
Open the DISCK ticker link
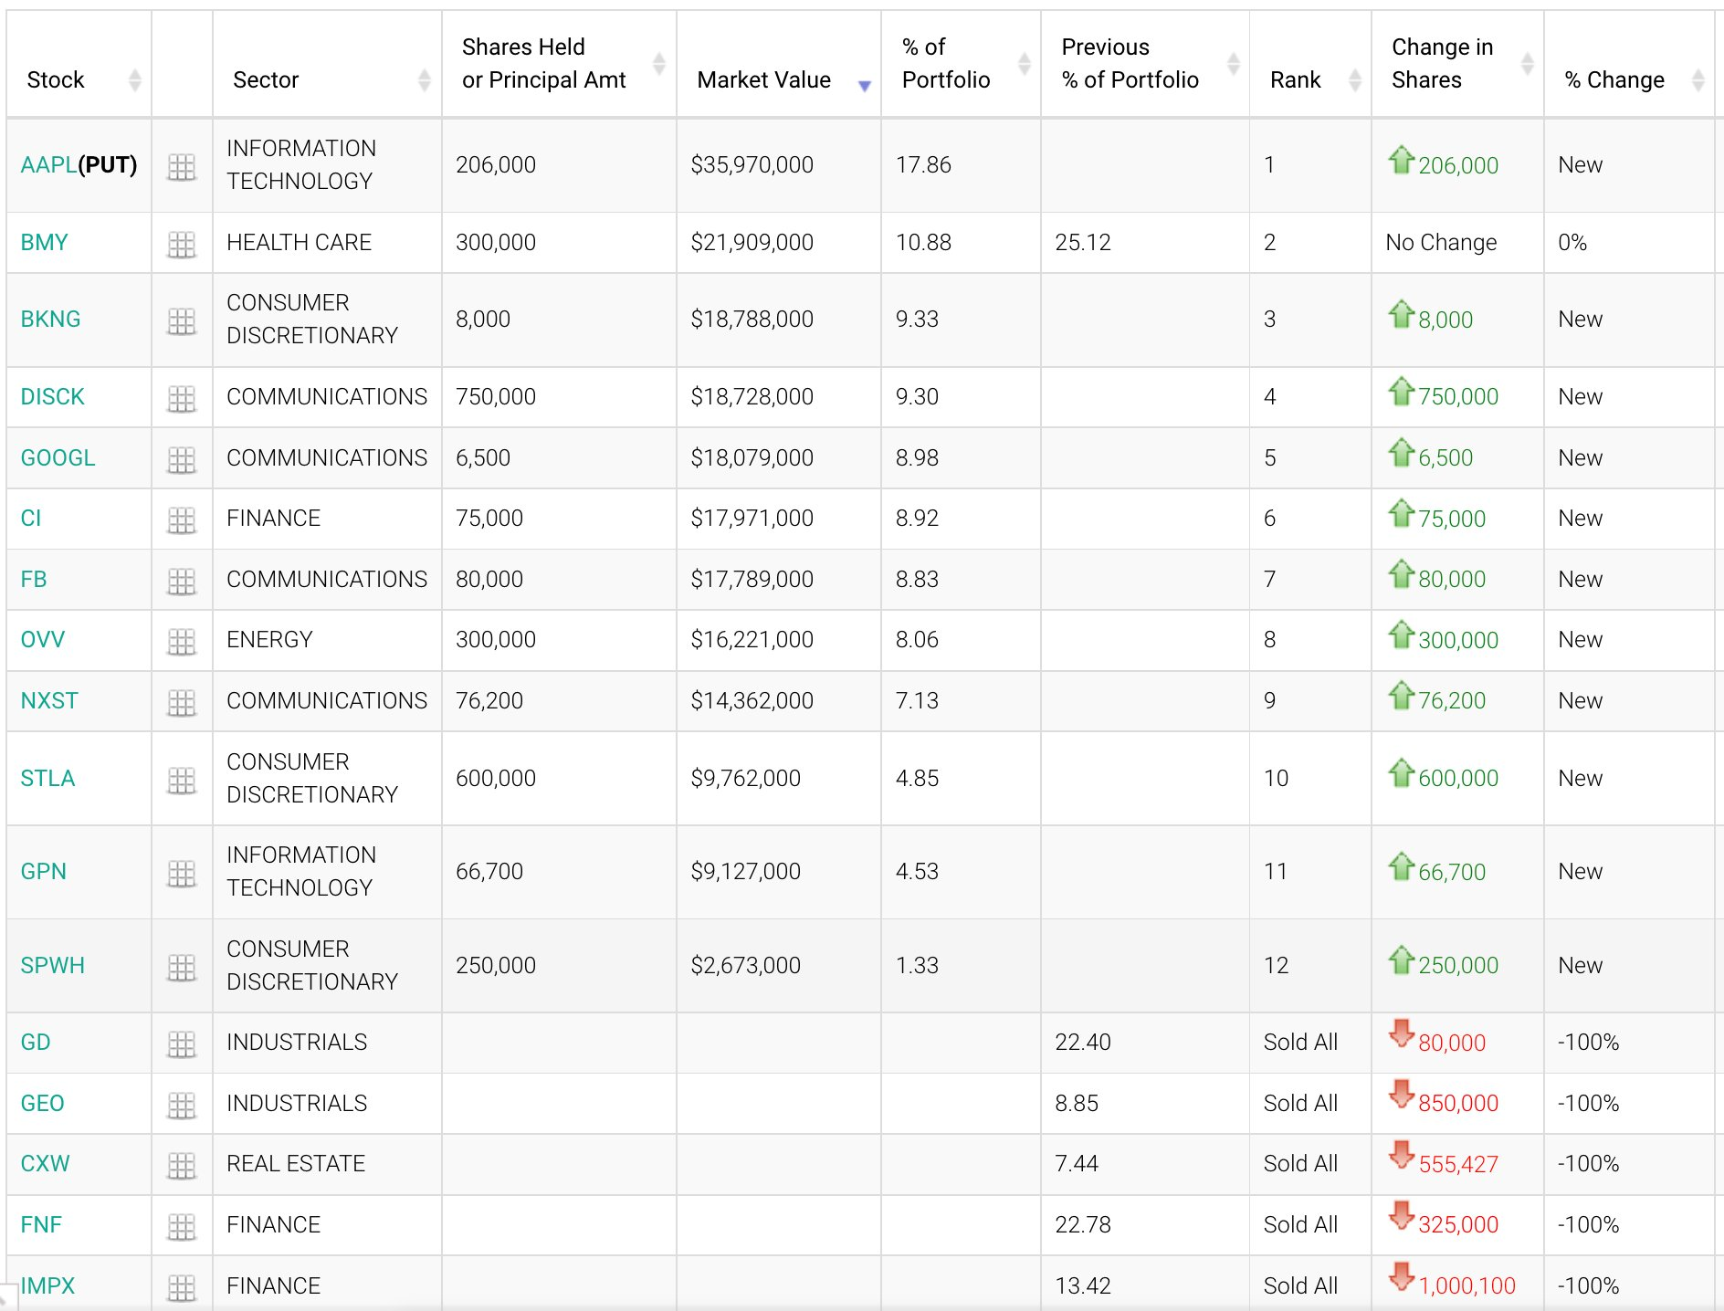[x=52, y=397]
